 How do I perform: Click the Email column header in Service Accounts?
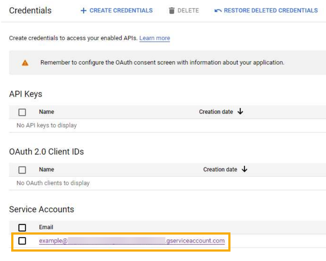pyautogui.click(x=46, y=227)
